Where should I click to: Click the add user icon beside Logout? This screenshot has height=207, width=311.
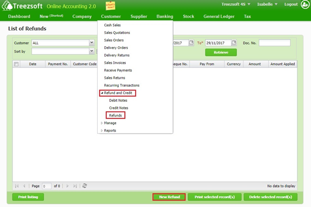[305, 4]
